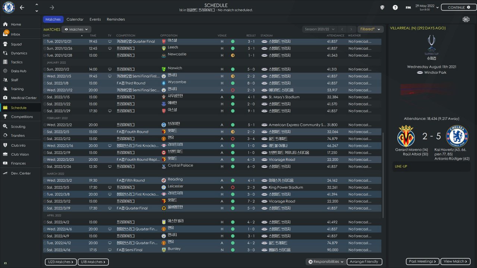This screenshot has height=268, width=477.
Task: Click the View Match button
Action: click(455, 262)
